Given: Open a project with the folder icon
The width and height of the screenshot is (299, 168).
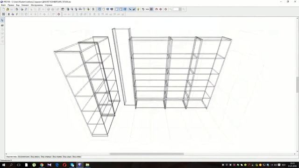Looking at the screenshot, I should click(7, 9).
